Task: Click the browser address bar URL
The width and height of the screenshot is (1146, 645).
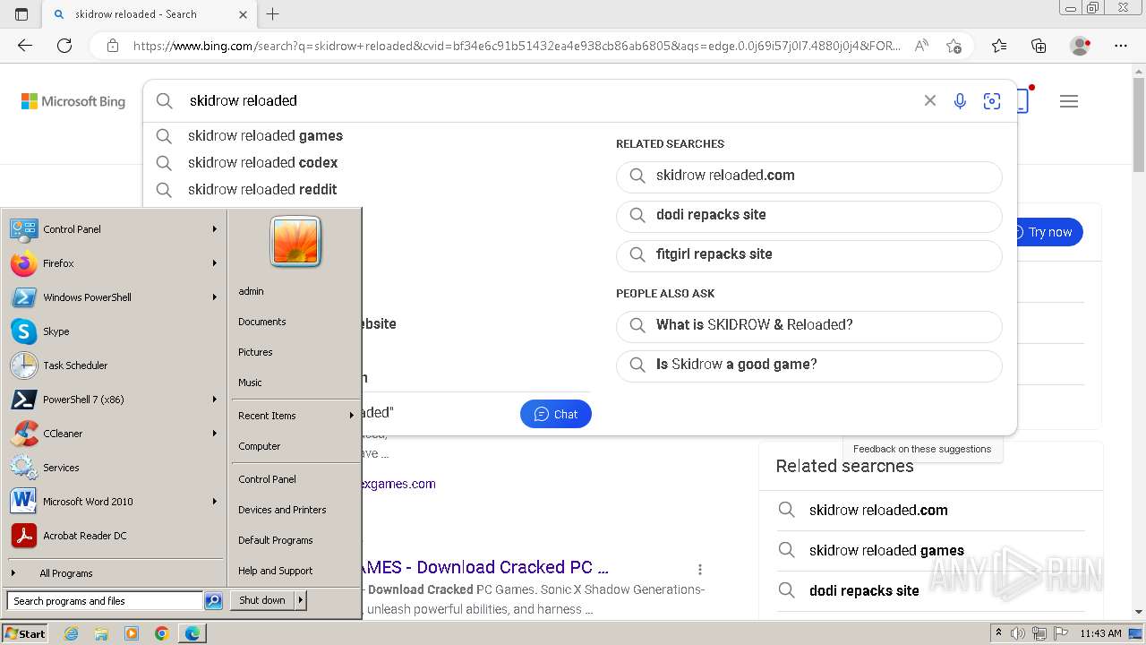Action: tap(517, 46)
